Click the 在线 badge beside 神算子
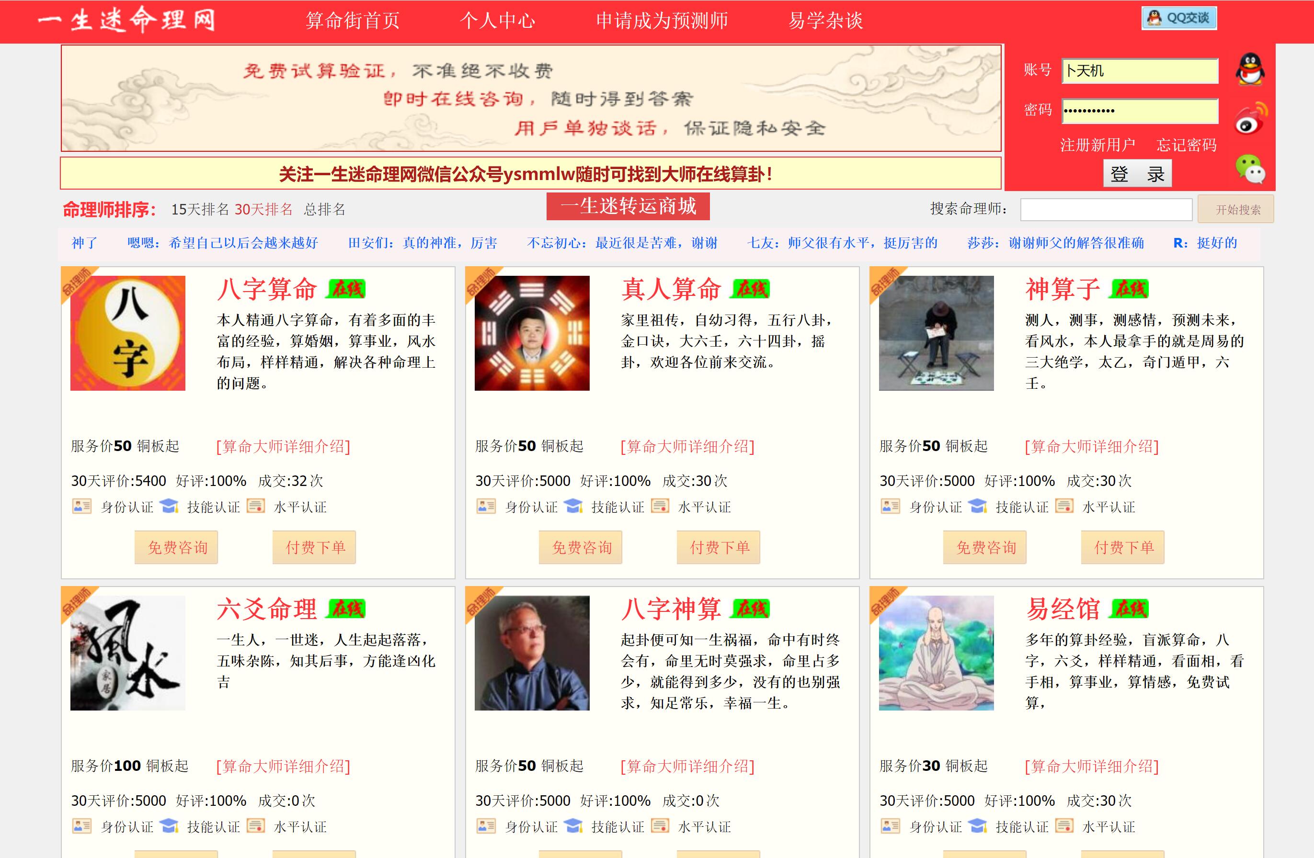 [x=1130, y=289]
